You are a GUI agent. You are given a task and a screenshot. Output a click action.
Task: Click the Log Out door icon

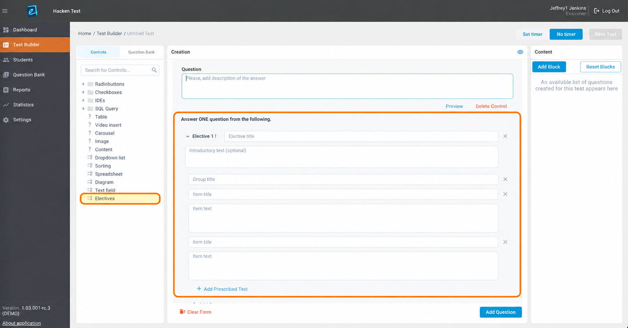click(x=597, y=11)
